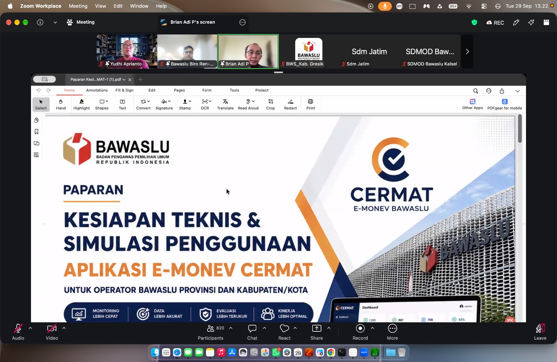
Task: Open the Meeting menu in menu bar
Action: coord(78,6)
